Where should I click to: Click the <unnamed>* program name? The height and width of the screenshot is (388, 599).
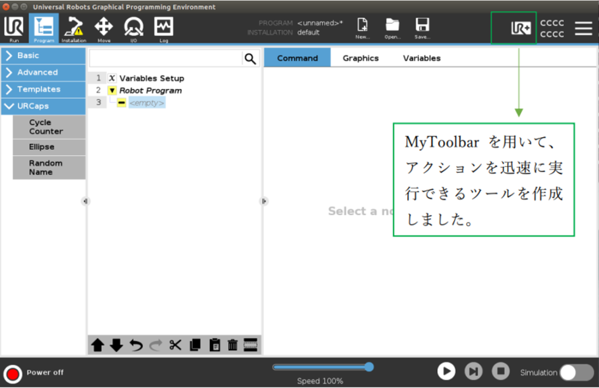[x=320, y=23]
